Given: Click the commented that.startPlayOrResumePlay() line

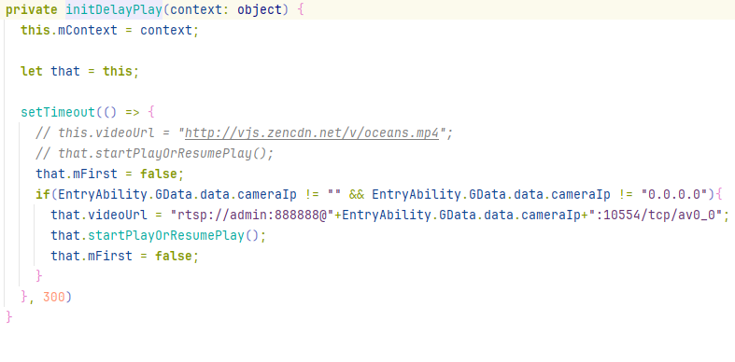Looking at the screenshot, I should [154, 154].
